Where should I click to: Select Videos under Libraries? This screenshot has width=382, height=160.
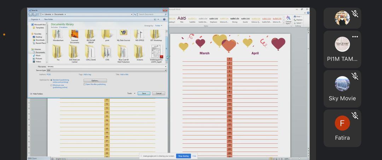tap(37, 61)
